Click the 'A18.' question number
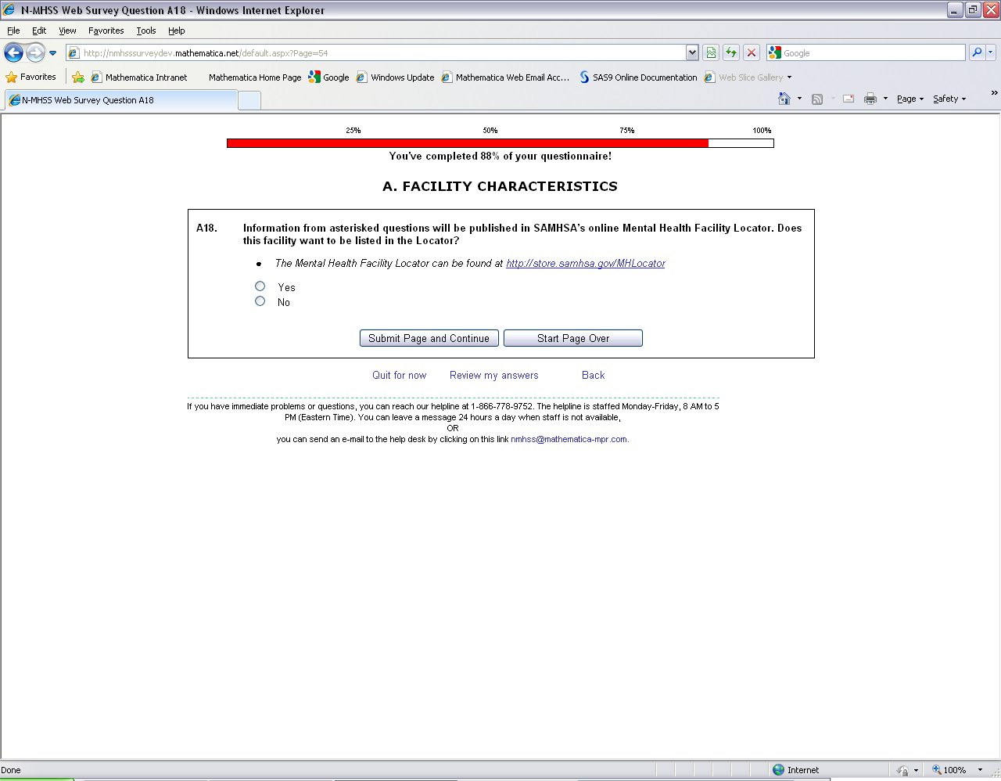 click(206, 229)
